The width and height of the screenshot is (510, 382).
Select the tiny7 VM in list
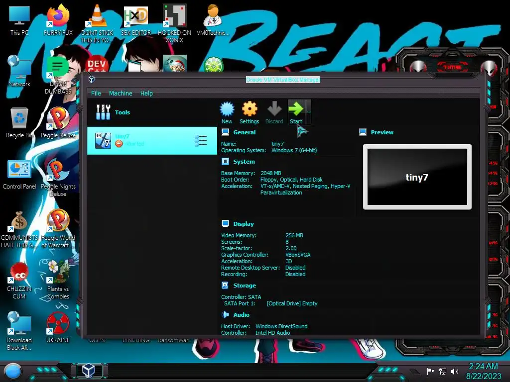pyautogui.click(x=152, y=141)
